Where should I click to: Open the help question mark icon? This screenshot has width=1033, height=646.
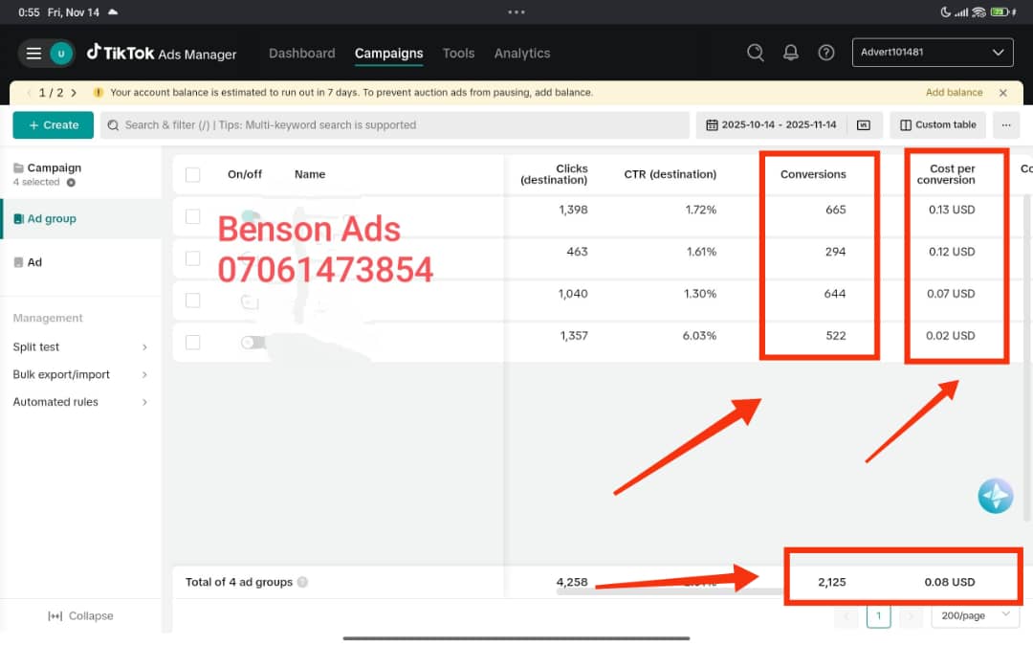click(x=826, y=54)
